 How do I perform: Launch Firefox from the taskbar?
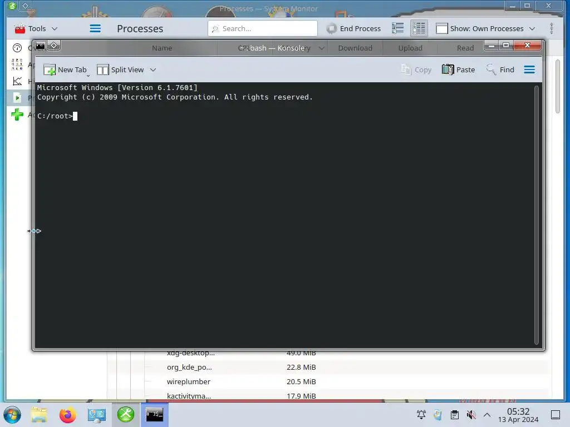[67, 415]
